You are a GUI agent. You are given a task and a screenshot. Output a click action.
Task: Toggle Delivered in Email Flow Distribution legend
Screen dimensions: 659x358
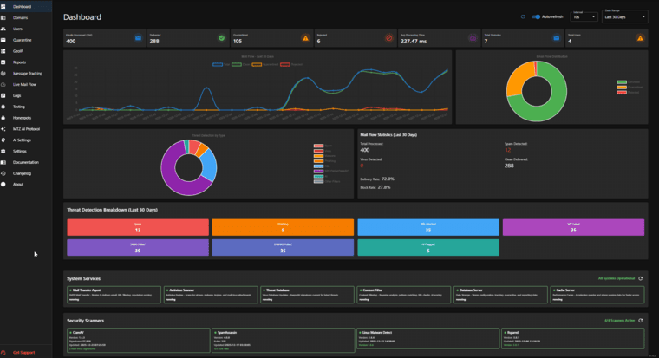(629, 82)
